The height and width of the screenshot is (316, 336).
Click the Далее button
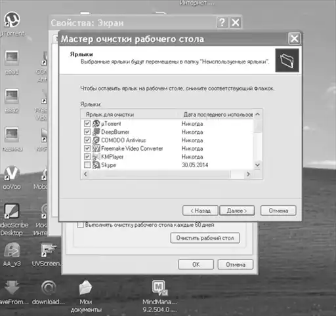[237, 211]
